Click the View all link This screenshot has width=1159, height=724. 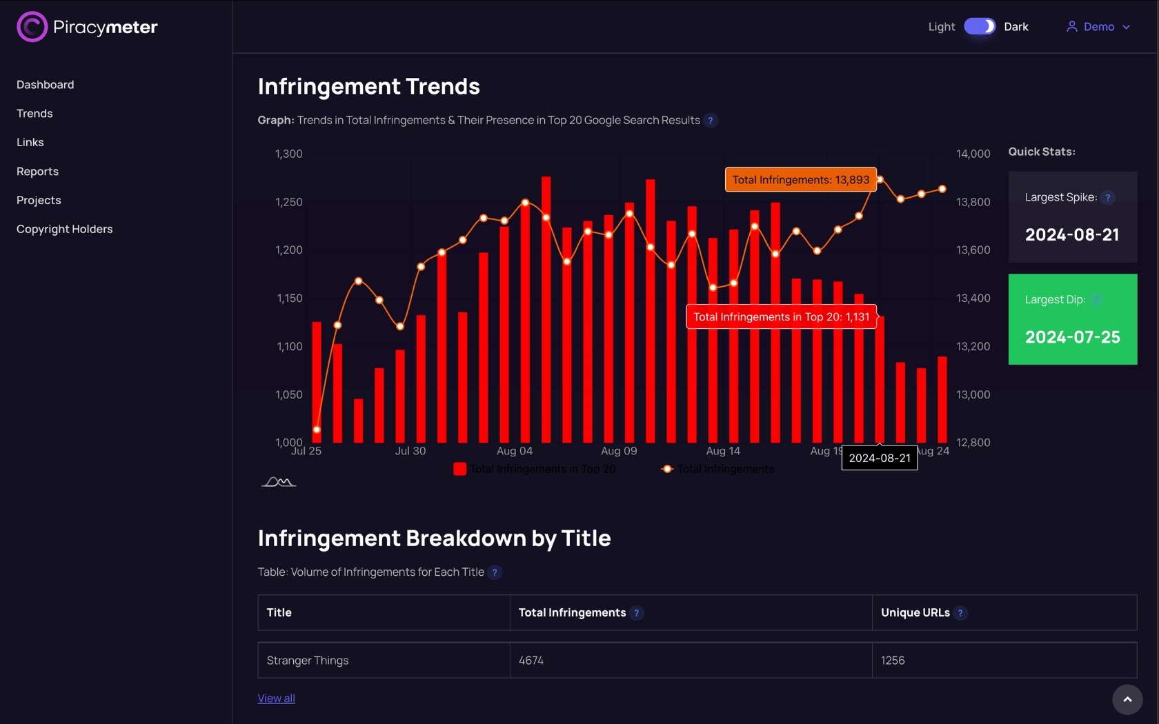pos(276,698)
